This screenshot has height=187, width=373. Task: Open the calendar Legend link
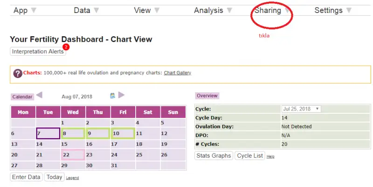click(72, 178)
